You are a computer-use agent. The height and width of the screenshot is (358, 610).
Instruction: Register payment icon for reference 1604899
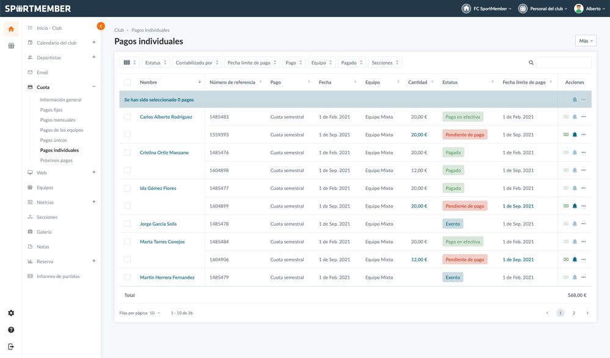(566, 206)
